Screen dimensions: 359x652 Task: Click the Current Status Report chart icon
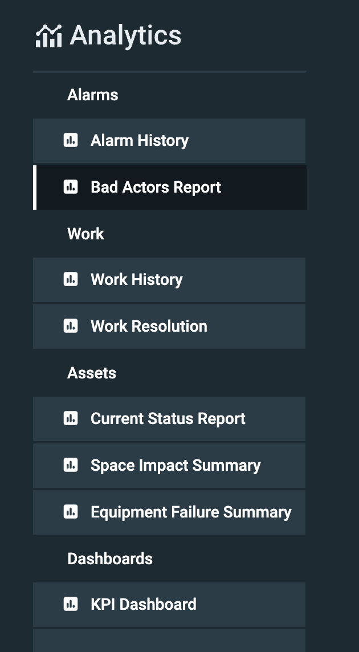[x=71, y=418]
